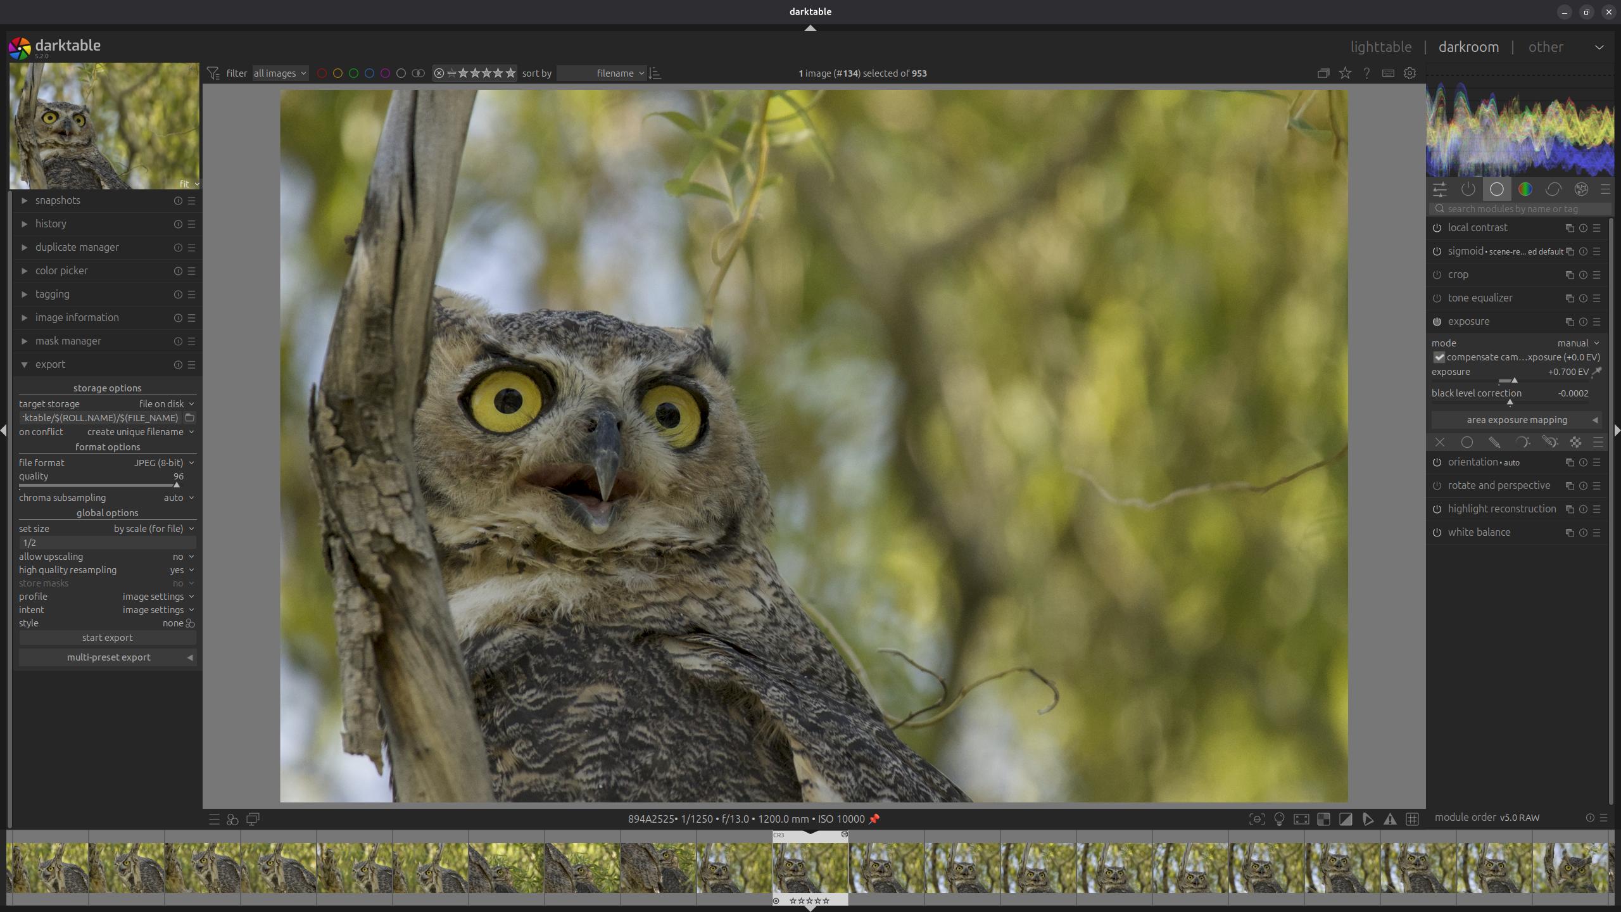Select color modules group icon
This screenshot has width=1621, height=912.
click(1525, 189)
